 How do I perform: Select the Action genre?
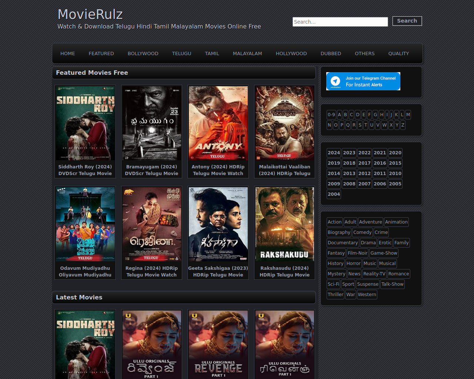[x=335, y=222]
